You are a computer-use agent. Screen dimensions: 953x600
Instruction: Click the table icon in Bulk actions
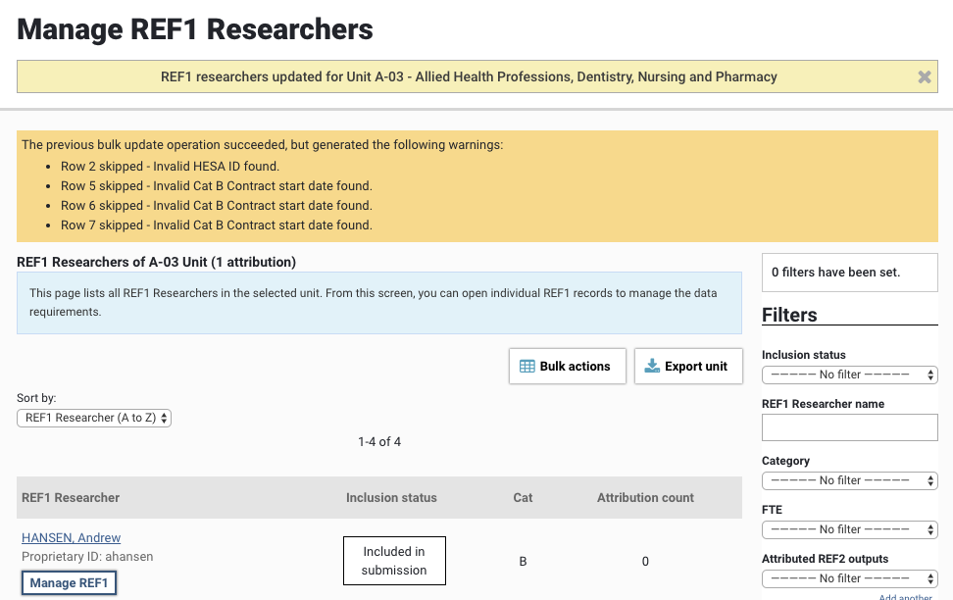[x=526, y=367]
